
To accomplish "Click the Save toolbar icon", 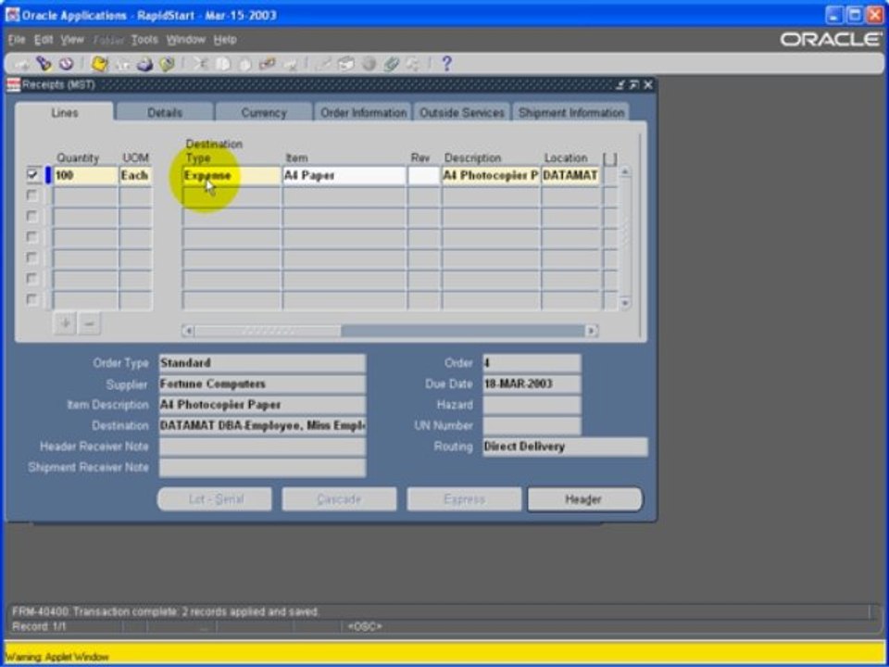I will coord(100,64).
